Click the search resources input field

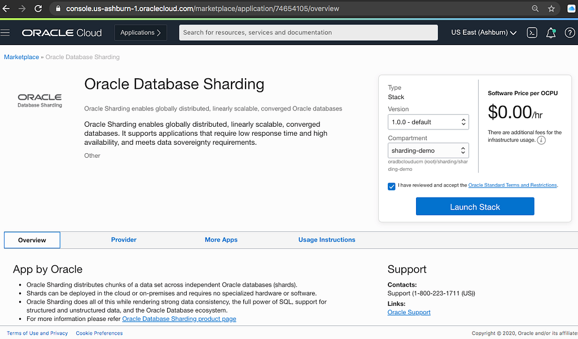[308, 33]
